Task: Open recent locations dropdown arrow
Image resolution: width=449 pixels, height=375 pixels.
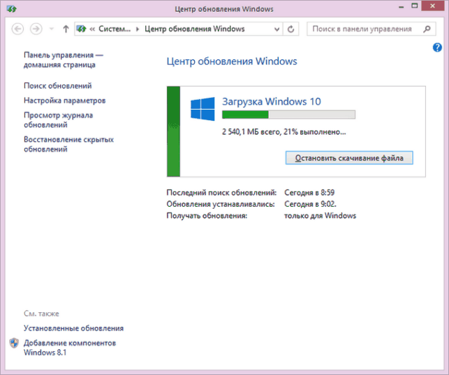Action: coord(52,29)
